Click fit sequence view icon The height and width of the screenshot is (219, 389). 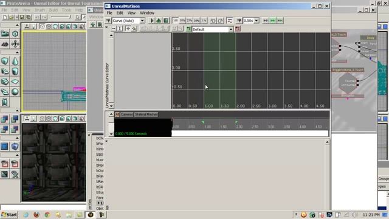click(266, 21)
